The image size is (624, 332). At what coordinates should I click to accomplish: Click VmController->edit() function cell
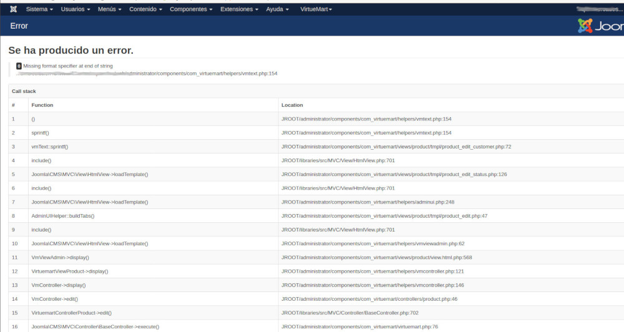pos(154,300)
